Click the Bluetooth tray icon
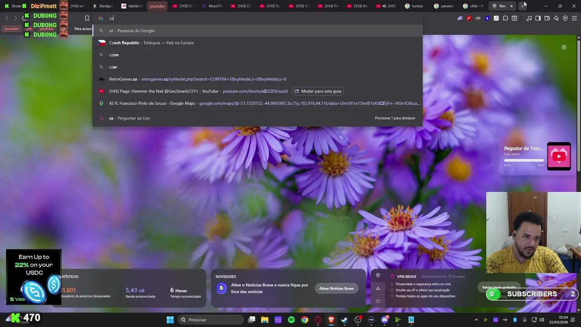Viewport: 581px width, 327px height. click(x=515, y=320)
